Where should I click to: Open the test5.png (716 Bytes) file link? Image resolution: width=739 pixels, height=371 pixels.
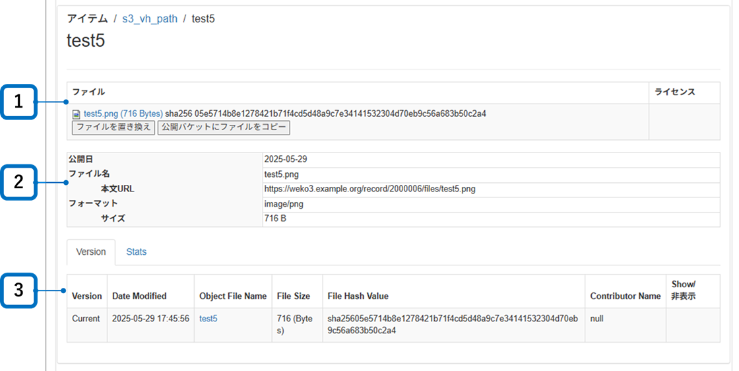point(123,114)
